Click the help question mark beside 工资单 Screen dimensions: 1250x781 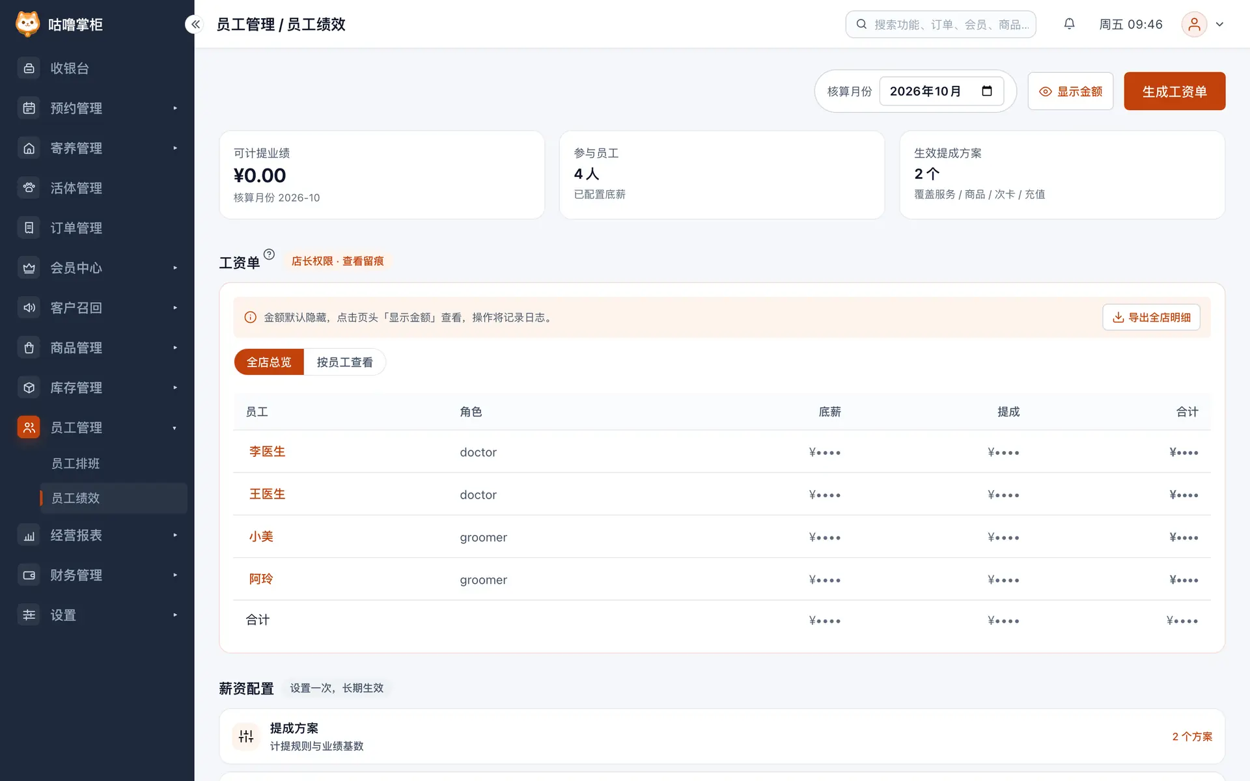point(269,254)
